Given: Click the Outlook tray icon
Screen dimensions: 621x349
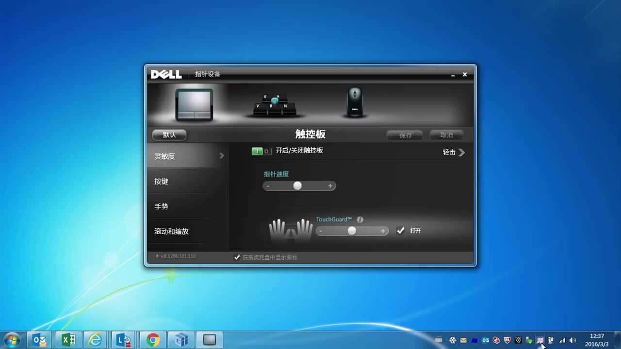Looking at the screenshot, I should tap(486, 340).
